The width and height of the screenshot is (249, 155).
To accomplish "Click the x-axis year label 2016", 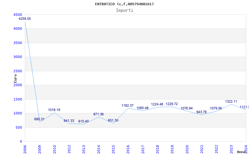I will point(128,149).
